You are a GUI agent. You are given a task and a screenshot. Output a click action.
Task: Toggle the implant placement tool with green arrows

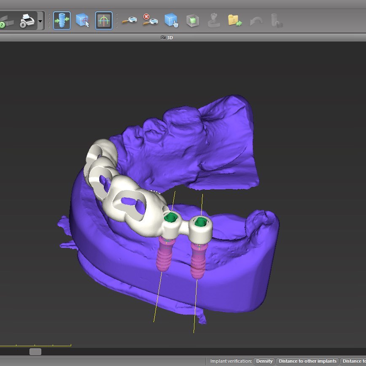(x=62, y=21)
